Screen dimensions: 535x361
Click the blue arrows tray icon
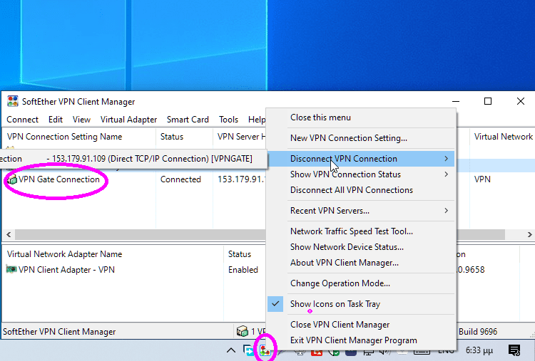pos(248,350)
